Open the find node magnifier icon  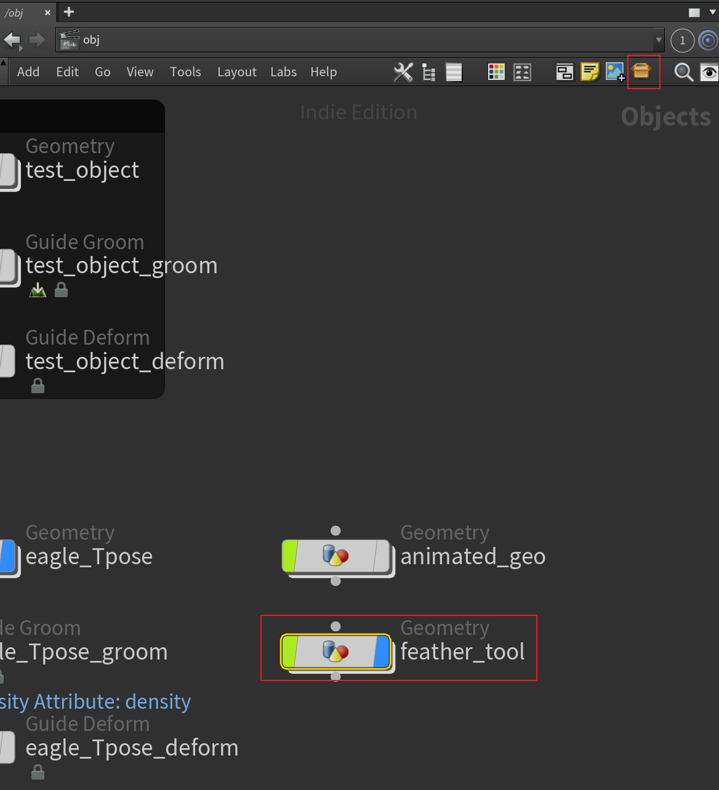(x=683, y=72)
